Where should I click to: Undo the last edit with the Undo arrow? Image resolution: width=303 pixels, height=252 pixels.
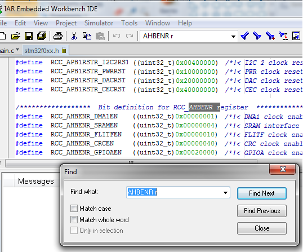[x=117, y=36]
